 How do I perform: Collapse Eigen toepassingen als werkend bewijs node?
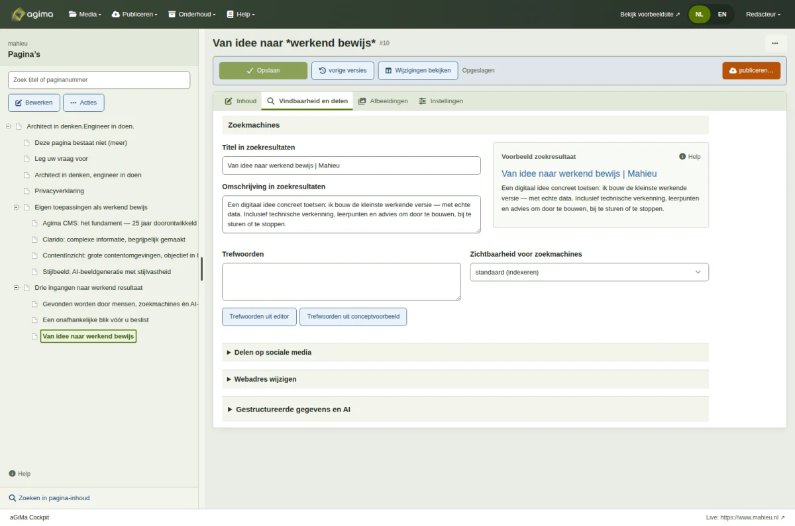tap(17, 207)
